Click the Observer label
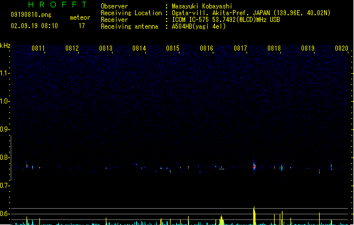Screen dimensions: 354x225 coord(114,6)
